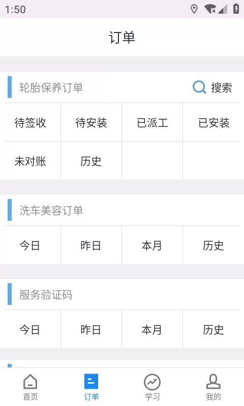Viewport: 244px width, 406px height.
Task: Open 历史 under 轮胎保养订单
Action: coord(91,161)
